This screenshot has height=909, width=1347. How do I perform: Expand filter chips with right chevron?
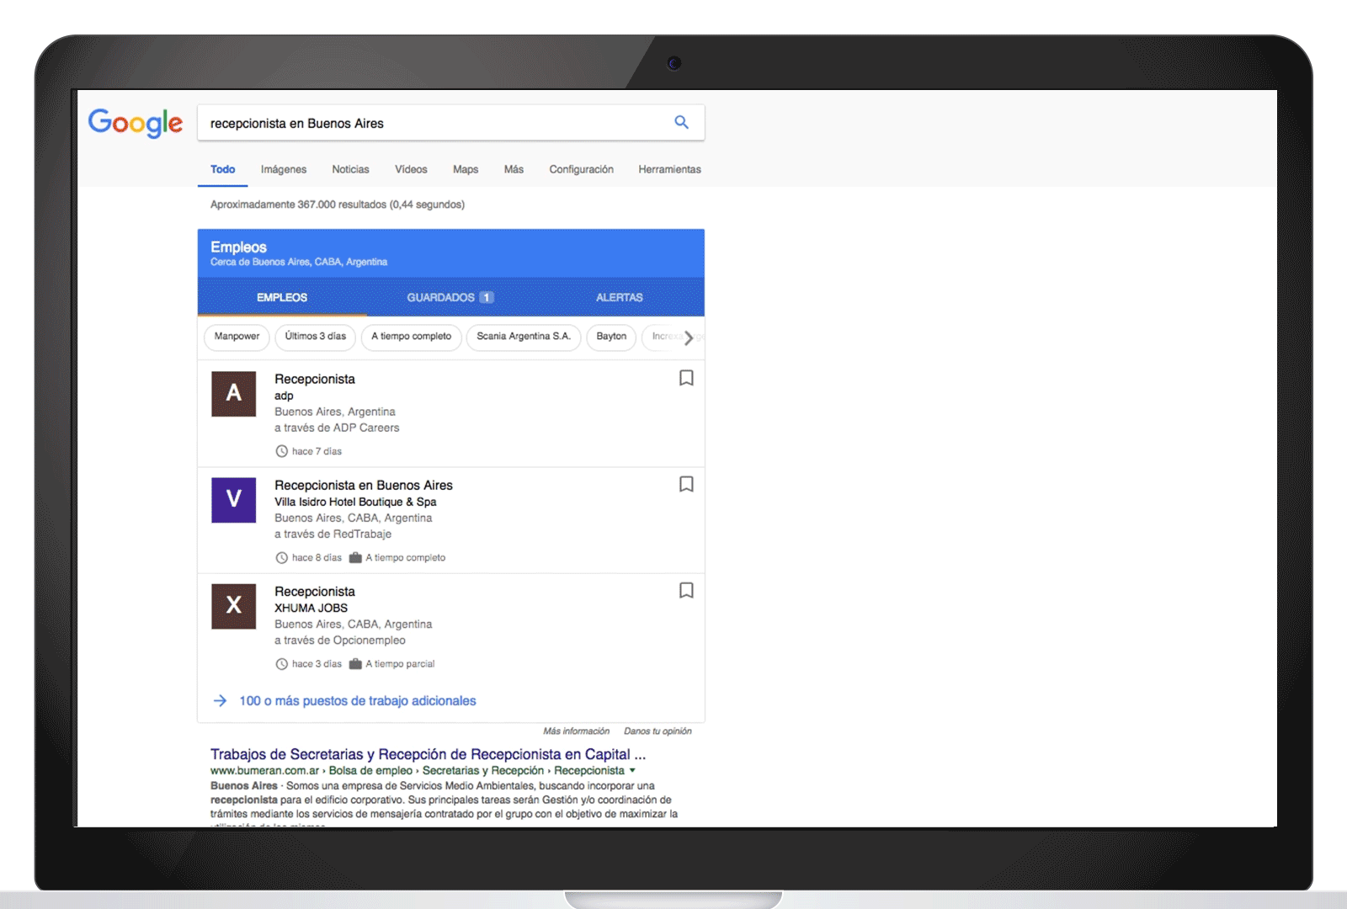click(x=689, y=338)
